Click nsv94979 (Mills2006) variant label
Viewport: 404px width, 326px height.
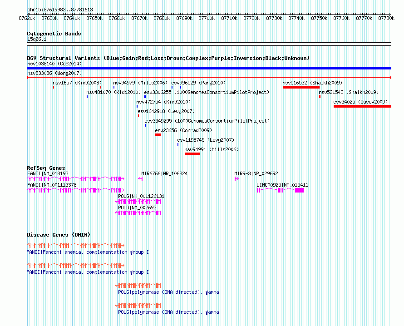140,83
